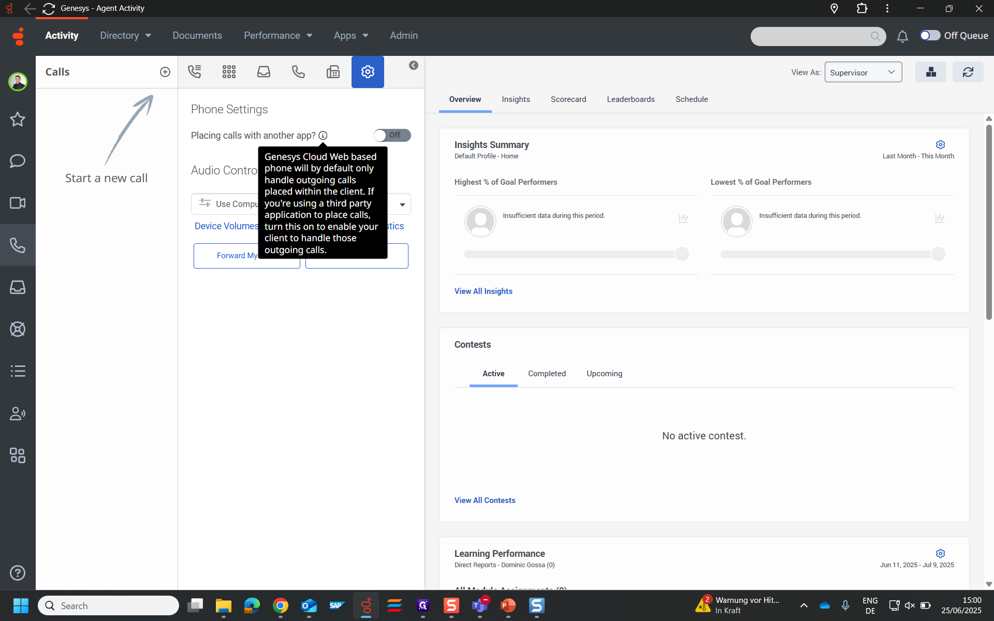
Task: Open Phone Settings gear icon
Action: (368, 72)
